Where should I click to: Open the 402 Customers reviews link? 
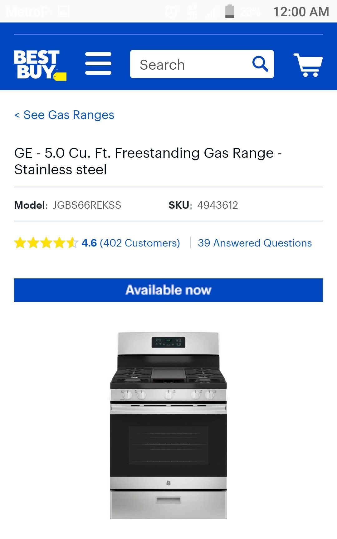click(140, 243)
